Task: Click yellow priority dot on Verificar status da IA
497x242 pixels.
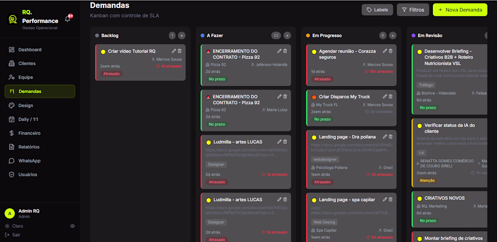Action: pyautogui.click(x=420, y=126)
